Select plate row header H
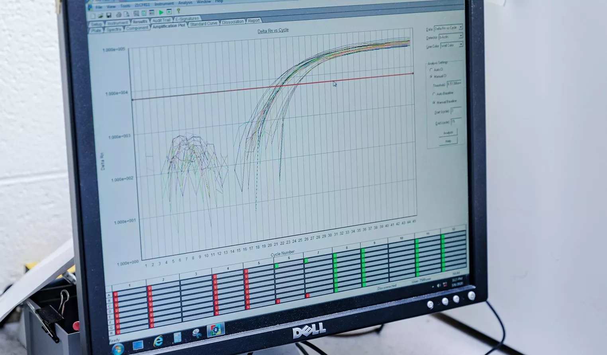The width and height of the screenshot is (607, 355). pyautogui.click(x=112, y=333)
